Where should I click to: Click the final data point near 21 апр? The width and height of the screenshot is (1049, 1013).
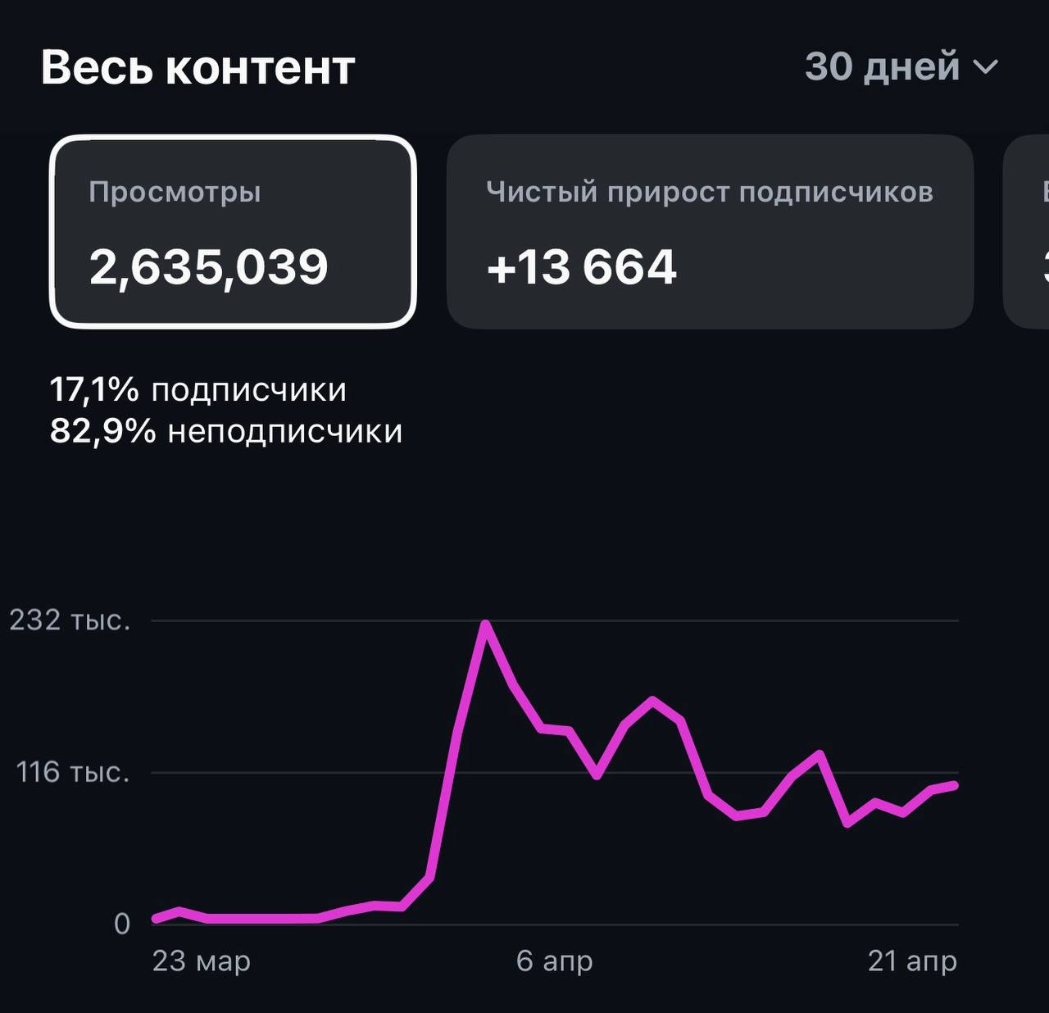click(955, 785)
